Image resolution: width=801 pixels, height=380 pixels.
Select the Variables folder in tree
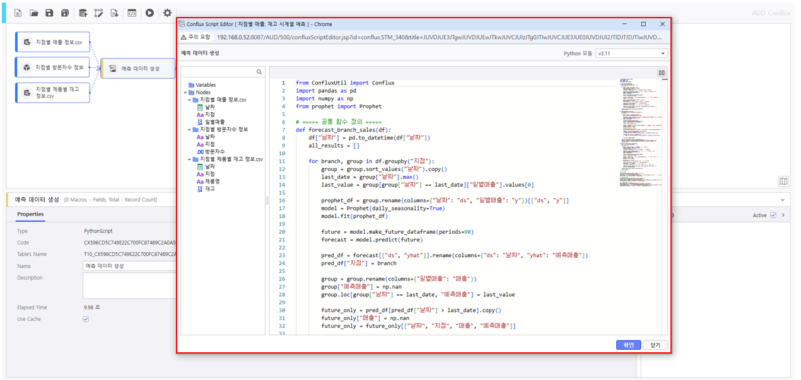click(x=205, y=85)
